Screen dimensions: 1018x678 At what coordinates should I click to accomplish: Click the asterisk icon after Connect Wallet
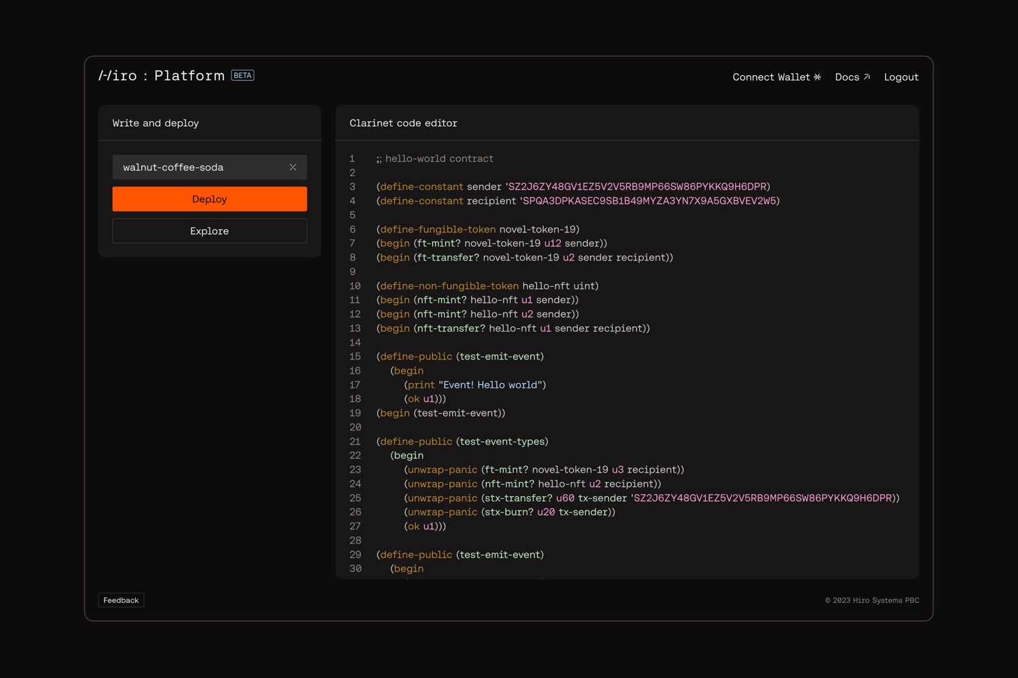[817, 77]
